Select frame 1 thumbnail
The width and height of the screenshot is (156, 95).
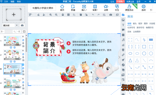(x=13, y=41)
